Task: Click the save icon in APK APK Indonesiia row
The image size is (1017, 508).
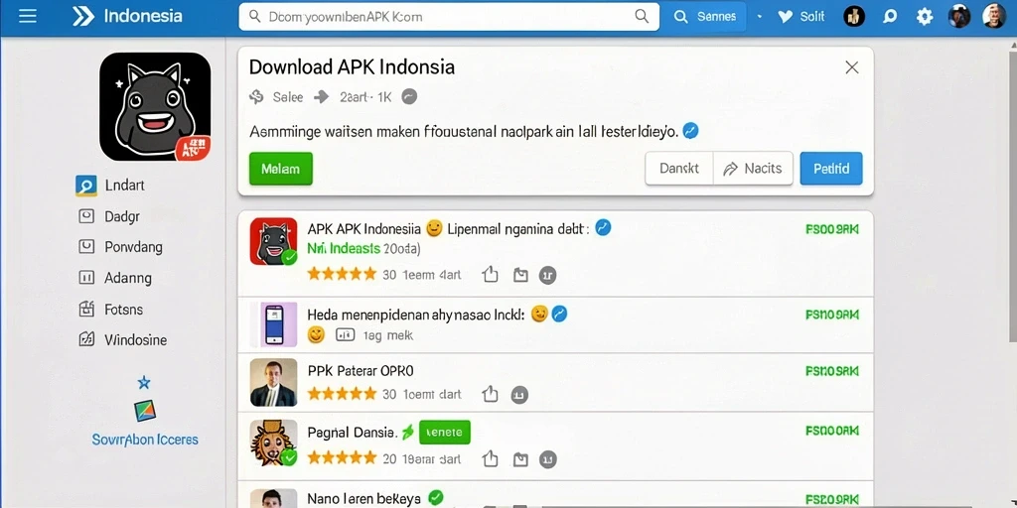Action: tap(520, 276)
